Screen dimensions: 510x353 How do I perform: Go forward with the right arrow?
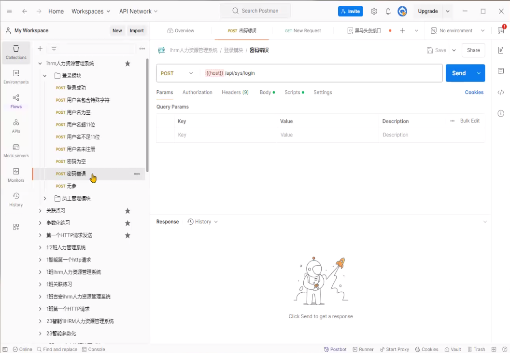pyautogui.click(x=39, y=11)
